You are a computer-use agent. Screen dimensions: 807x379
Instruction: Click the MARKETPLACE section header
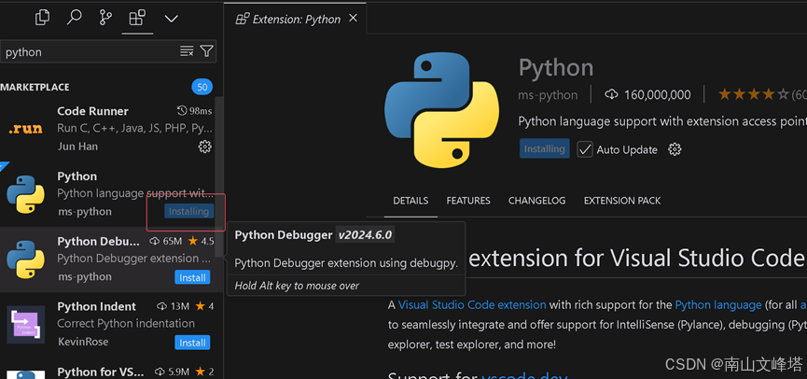coord(35,88)
